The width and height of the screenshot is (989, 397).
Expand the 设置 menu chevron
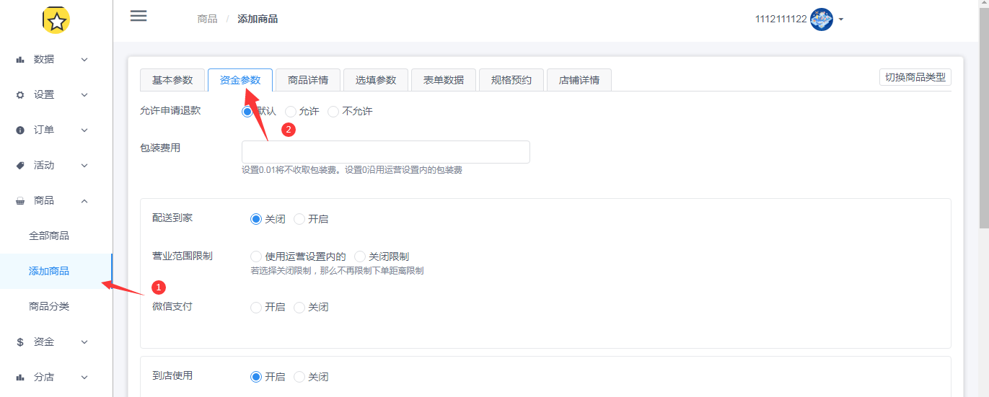coord(84,95)
